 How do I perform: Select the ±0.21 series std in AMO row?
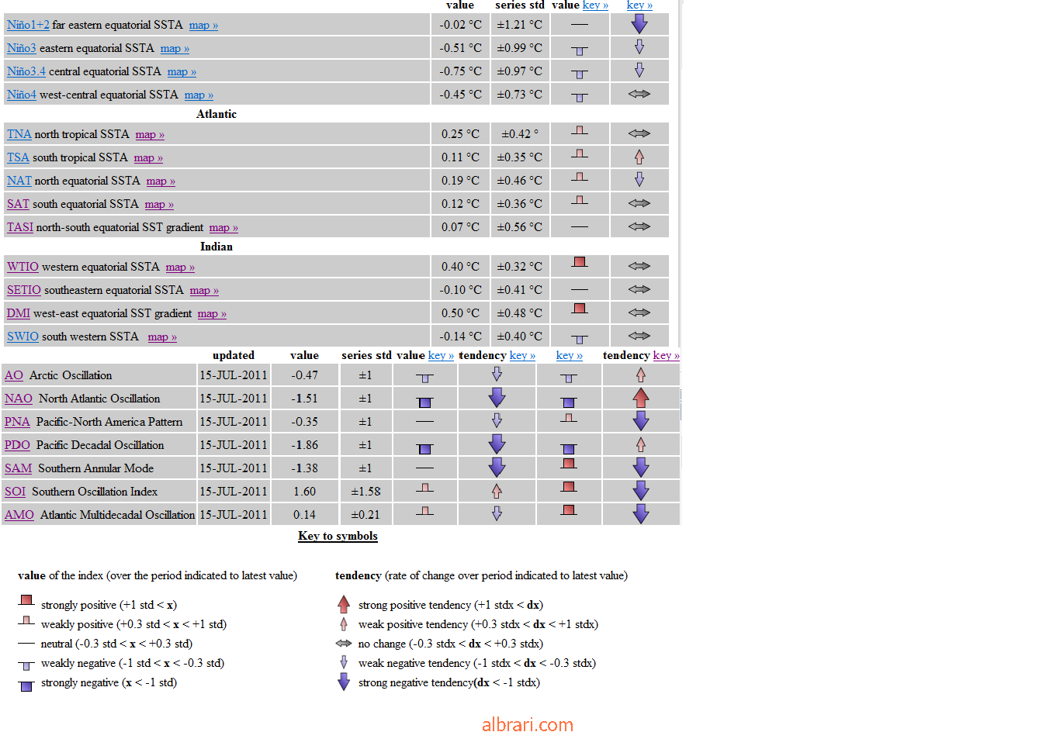coord(365,515)
